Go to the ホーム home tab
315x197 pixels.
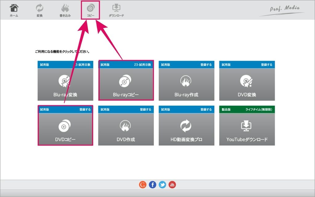click(x=14, y=10)
